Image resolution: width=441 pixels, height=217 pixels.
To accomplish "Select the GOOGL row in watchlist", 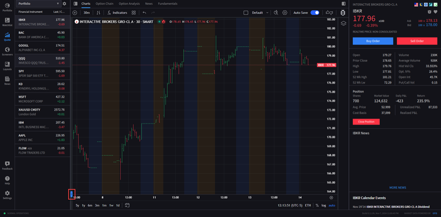I will 42,48.
